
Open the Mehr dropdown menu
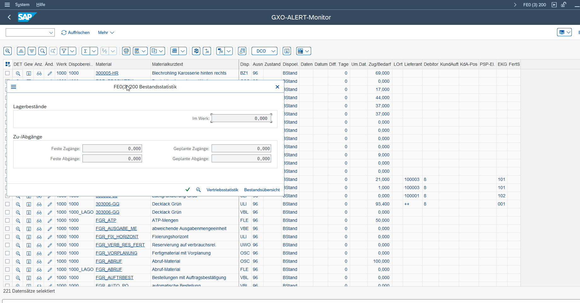[x=106, y=32]
